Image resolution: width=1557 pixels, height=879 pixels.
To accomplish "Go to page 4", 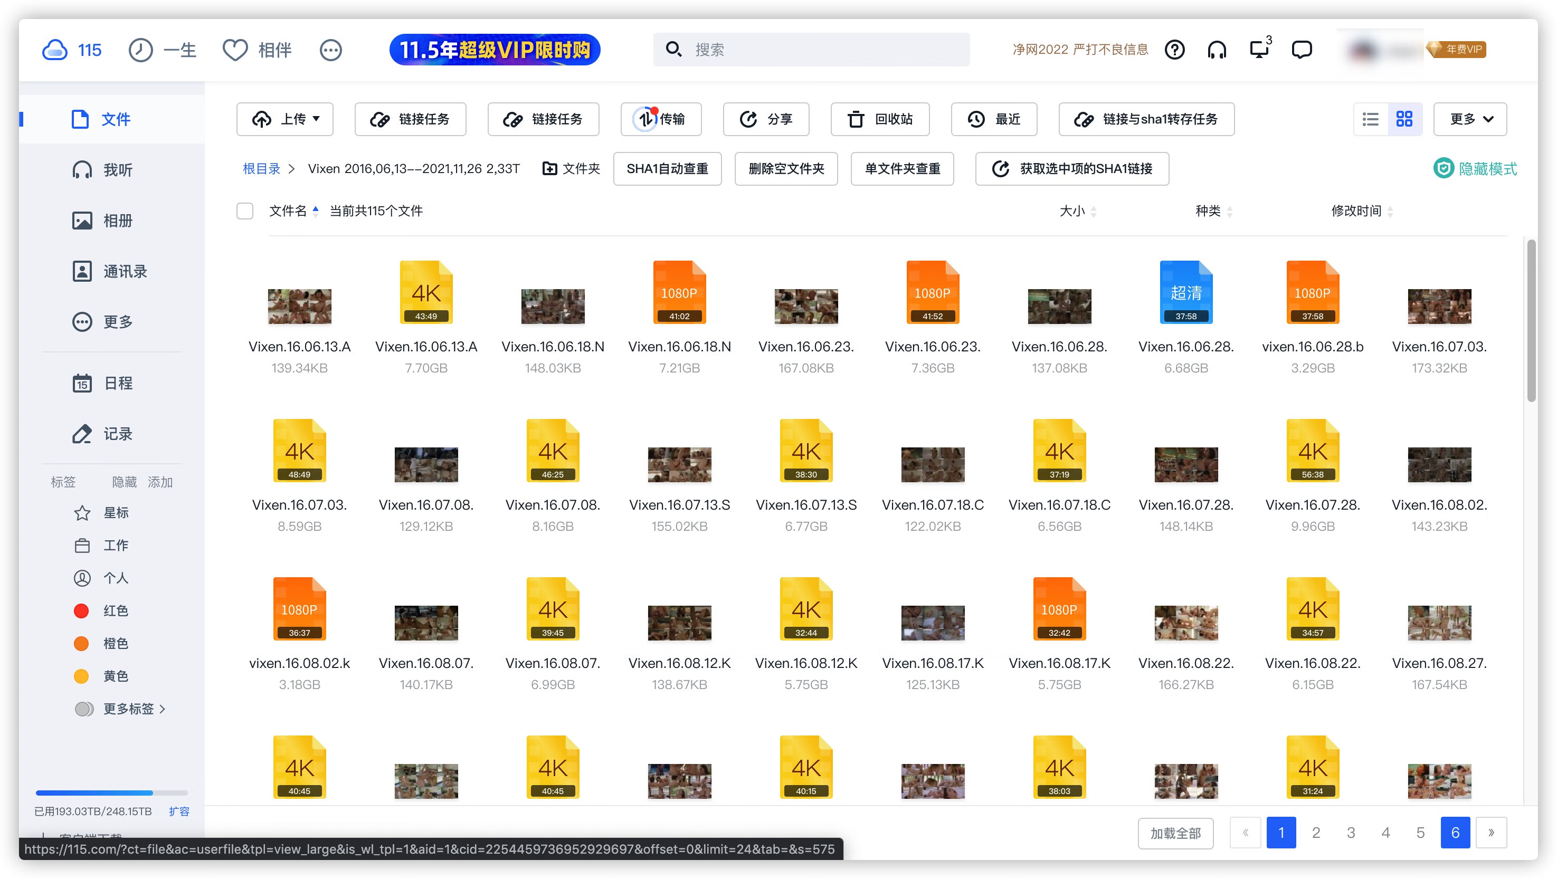I will 1385,833.
